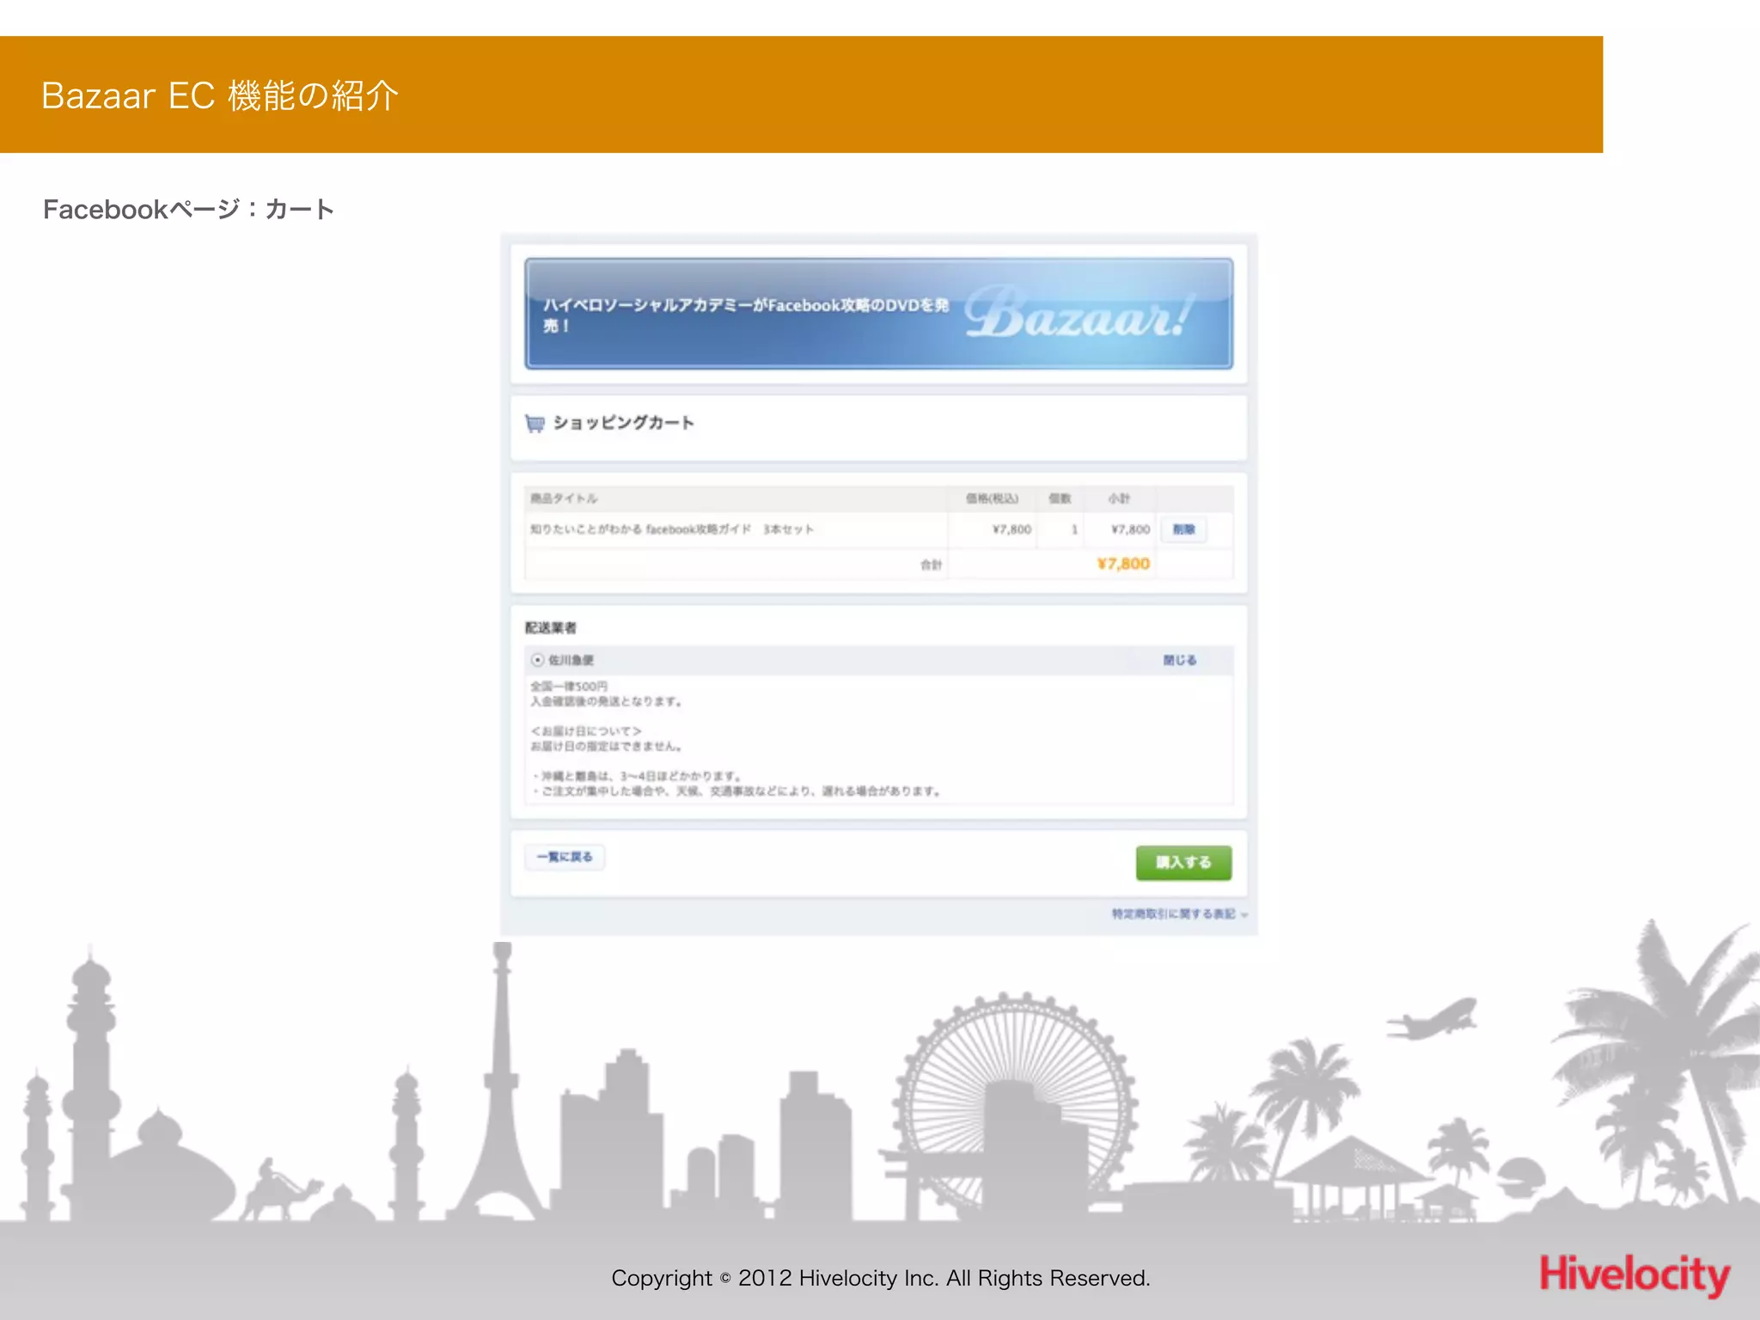The width and height of the screenshot is (1760, 1320).
Task: Click the 削除 delete button in cart row
Action: (1183, 529)
